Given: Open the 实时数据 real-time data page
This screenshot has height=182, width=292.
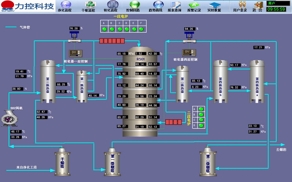Looking at the screenshot, I should (x=214, y=6).
